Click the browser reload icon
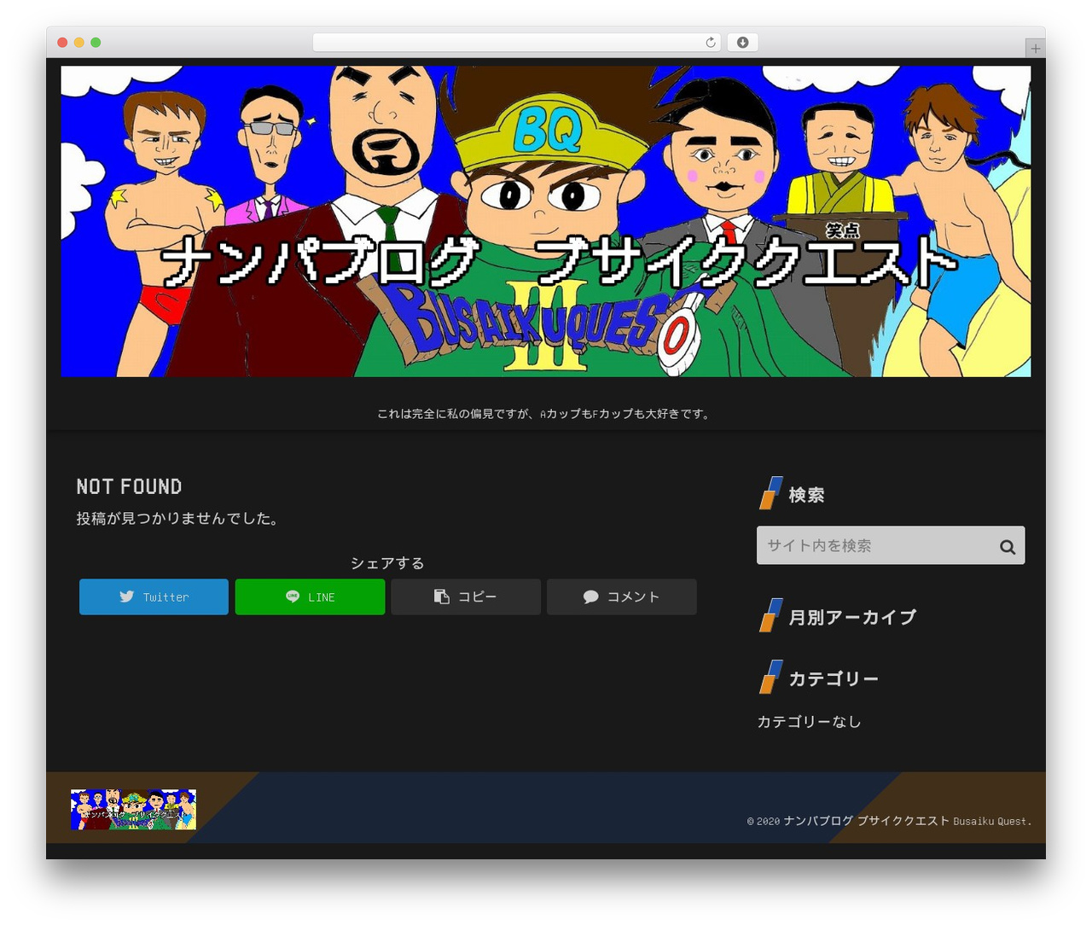This screenshot has width=1092, height=925. (x=710, y=43)
